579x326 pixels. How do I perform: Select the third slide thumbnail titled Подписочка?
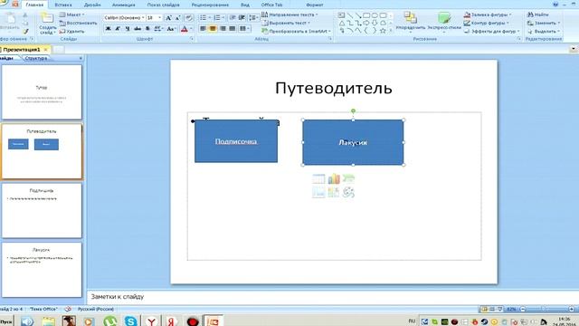[42, 210]
